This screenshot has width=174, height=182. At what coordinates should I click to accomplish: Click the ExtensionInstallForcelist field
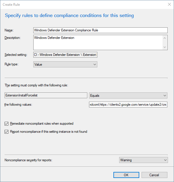(46, 95)
